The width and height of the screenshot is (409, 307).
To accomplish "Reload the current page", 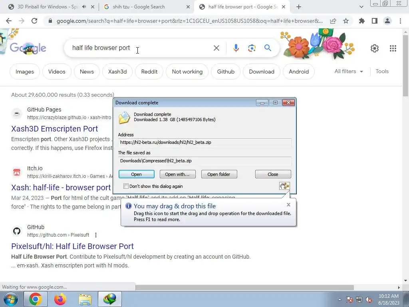I will (x=34, y=21).
